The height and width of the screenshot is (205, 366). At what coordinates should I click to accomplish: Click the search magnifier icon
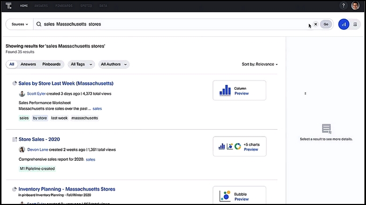click(x=39, y=24)
